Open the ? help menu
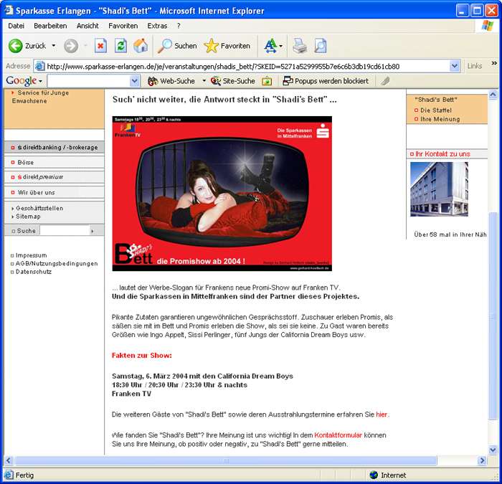Screen dimensions: 502x484 pyautogui.click(x=179, y=26)
